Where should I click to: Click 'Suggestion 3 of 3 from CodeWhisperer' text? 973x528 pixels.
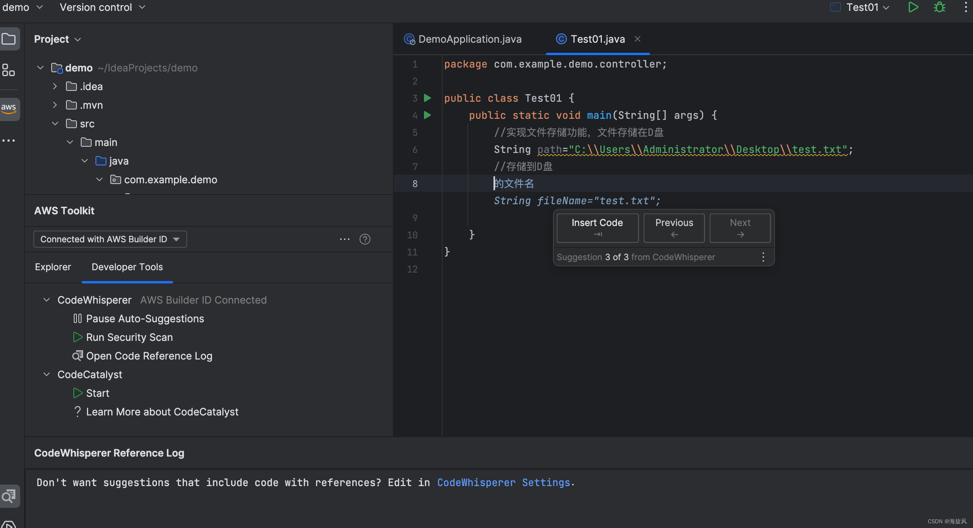(636, 257)
